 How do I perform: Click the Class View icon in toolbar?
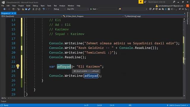click(163, 9)
